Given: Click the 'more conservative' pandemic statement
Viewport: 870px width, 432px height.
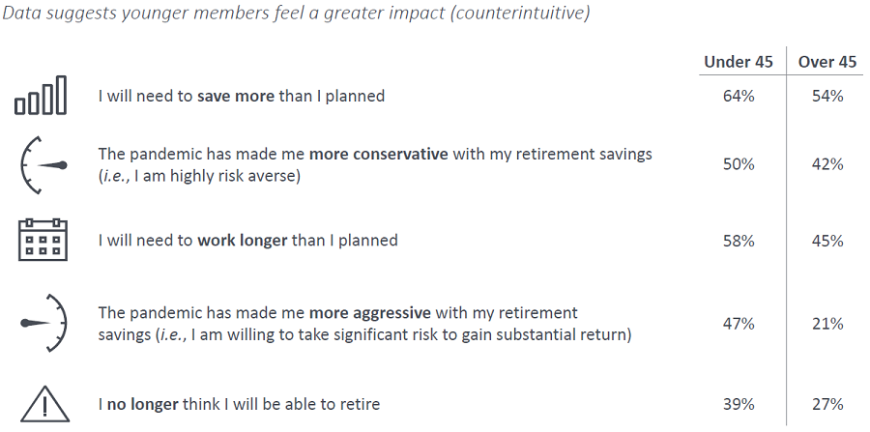Looking at the screenshot, I should coord(376,164).
